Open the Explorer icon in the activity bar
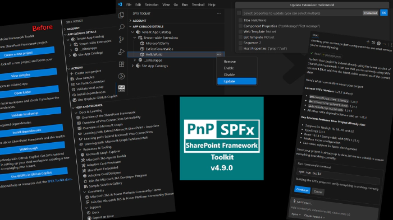Image resolution: width=393 pixels, height=220 pixels. (121, 15)
